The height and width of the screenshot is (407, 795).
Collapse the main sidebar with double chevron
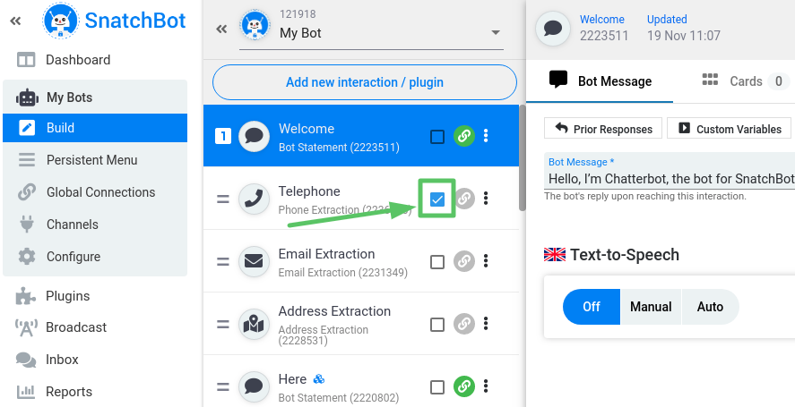pos(16,21)
